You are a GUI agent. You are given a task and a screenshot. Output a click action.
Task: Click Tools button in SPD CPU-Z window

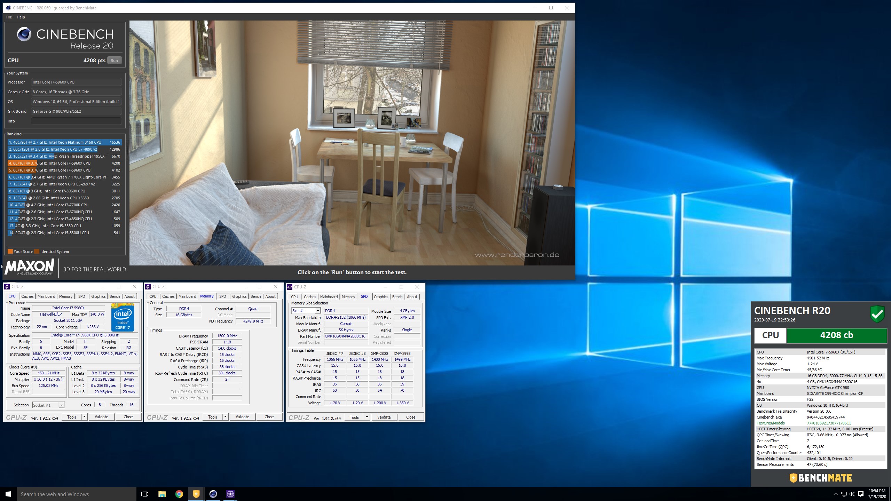pos(354,417)
